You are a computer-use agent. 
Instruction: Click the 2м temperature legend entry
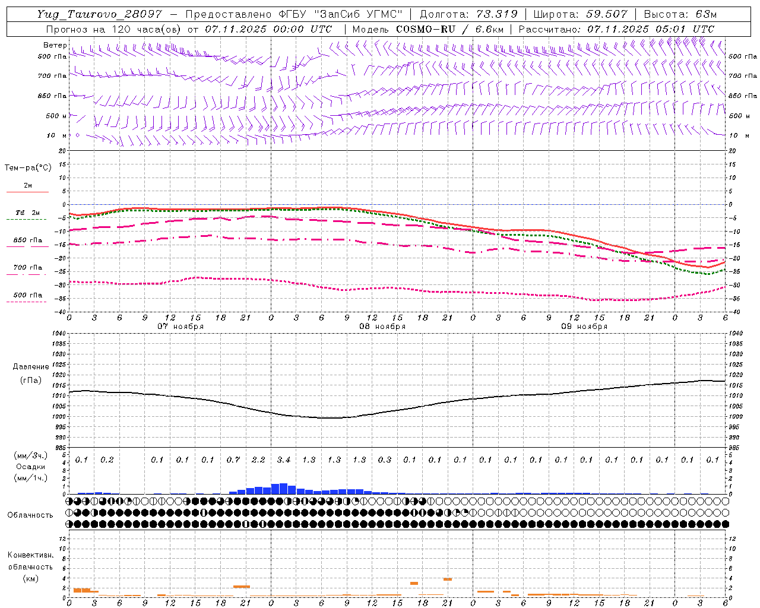tap(27, 186)
